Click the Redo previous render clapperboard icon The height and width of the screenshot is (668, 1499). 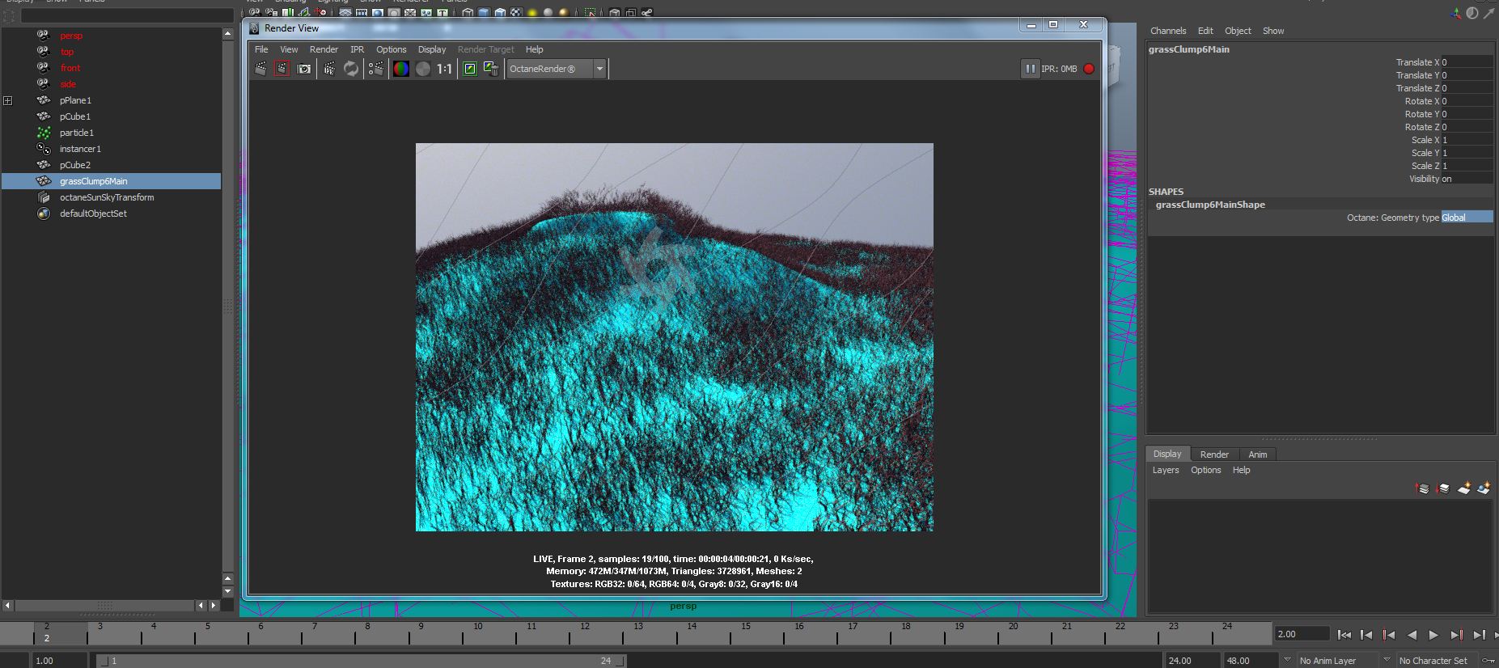[x=260, y=69]
